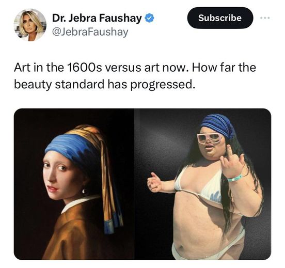The width and height of the screenshot is (285, 268).
Task: Open the three-dot more options menu
Action: click(x=265, y=18)
